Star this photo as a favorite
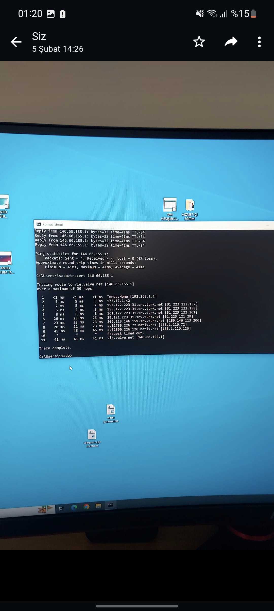The image size is (274, 611). tap(199, 42)
